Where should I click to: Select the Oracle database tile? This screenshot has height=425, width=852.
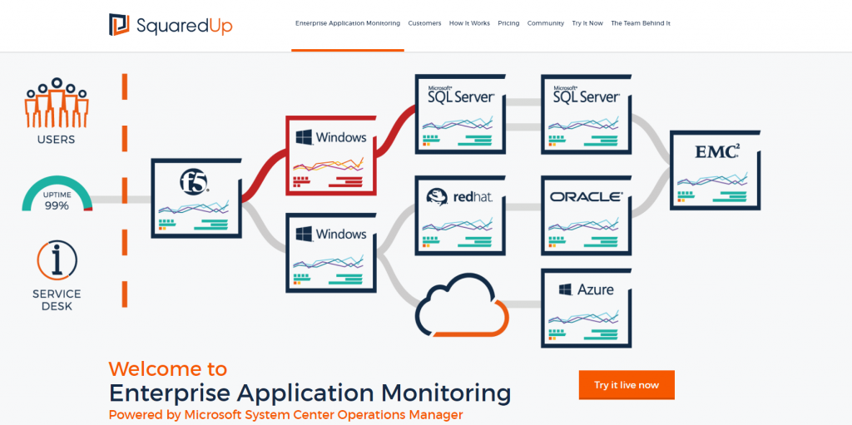point(587,215)
